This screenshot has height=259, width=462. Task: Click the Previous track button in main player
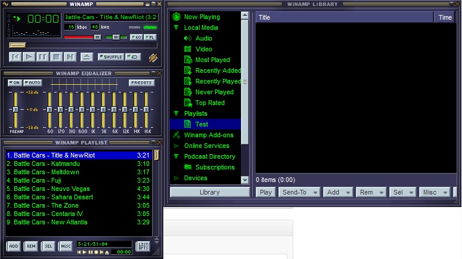pyautogui.click(x=15, y=57)
